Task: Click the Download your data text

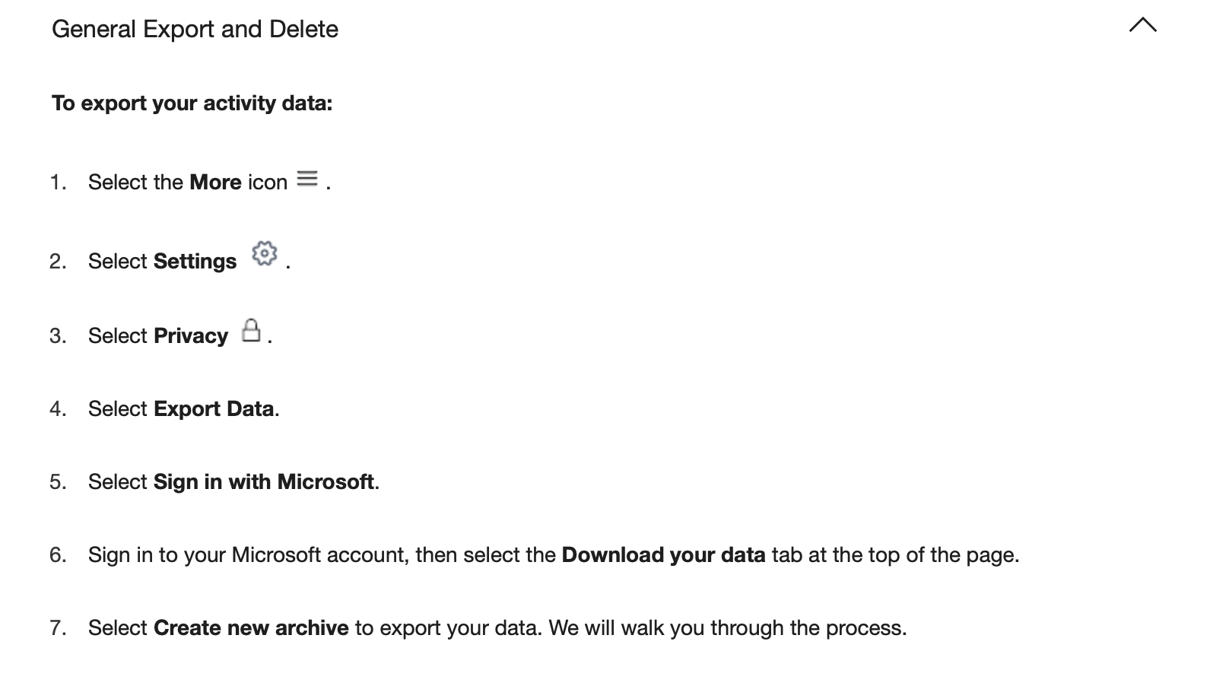Action: (x=663, y=554)
